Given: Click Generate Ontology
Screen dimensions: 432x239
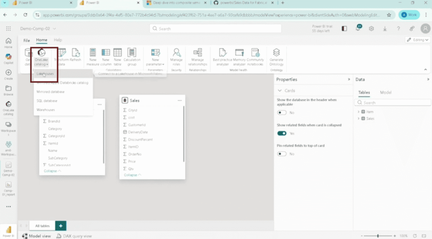Looking at the screenshot, I should 276,57.
